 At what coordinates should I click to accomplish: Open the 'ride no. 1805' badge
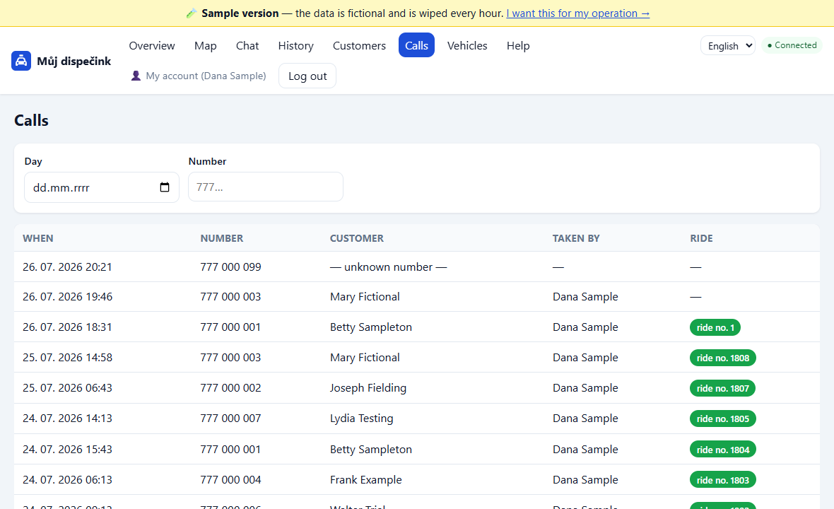coord(723,419)
